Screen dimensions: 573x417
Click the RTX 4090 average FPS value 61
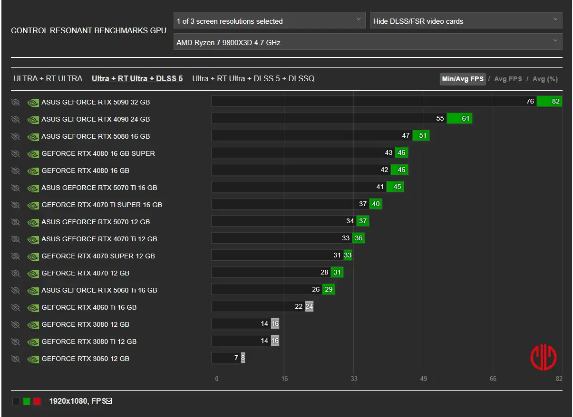pos(460,118)
